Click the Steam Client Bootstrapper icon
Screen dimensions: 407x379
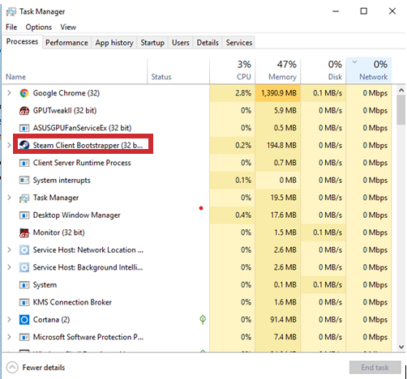(24, 145)
